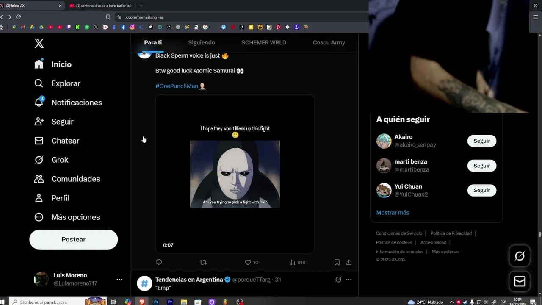Open more options on Tendencias post
The width and height of the screenshot is (542, 305).
[349, 280]
